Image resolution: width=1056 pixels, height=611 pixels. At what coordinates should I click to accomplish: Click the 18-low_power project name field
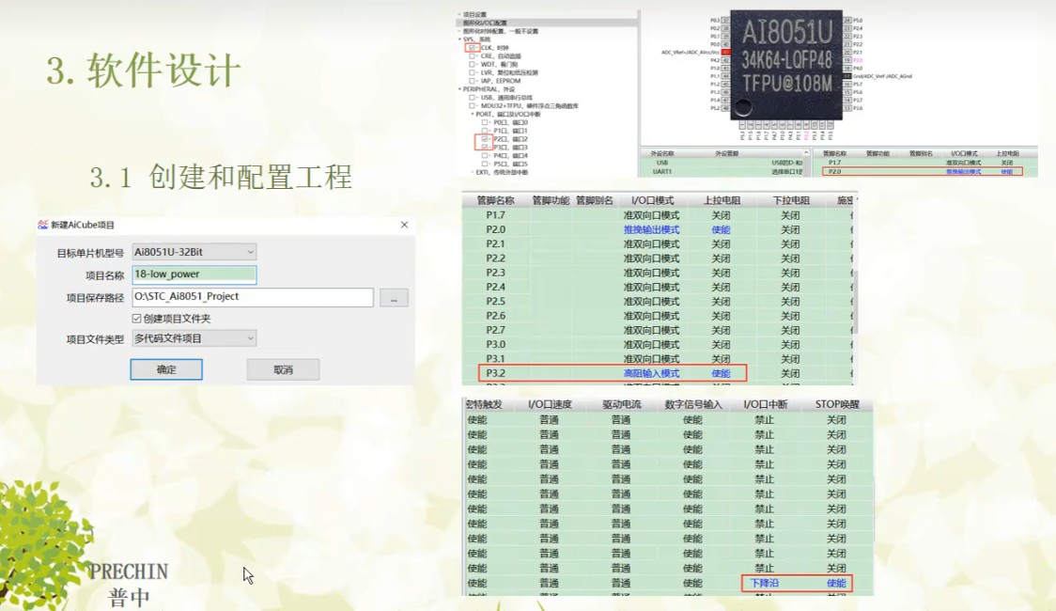coord(193,274)
